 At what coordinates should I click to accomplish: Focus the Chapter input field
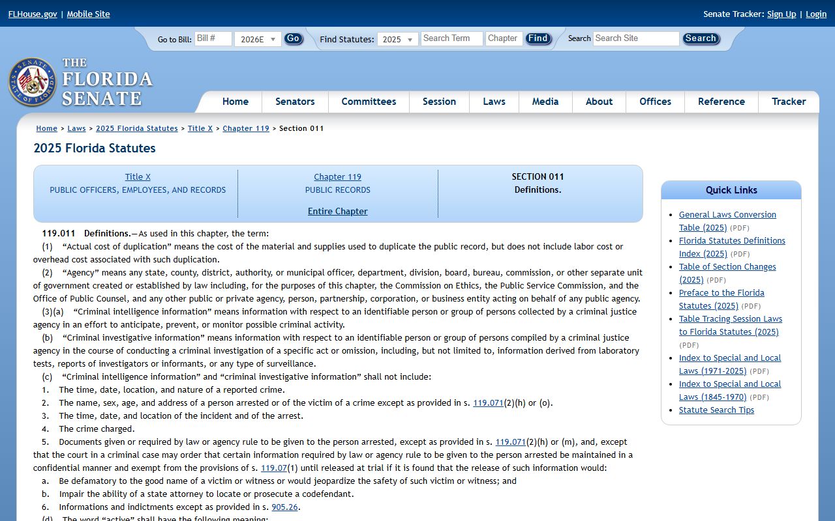click(x=504, y=38)
